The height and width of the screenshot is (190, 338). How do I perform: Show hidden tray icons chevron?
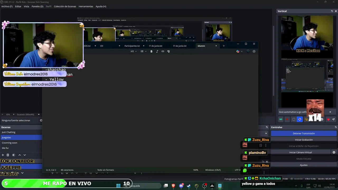296,186
